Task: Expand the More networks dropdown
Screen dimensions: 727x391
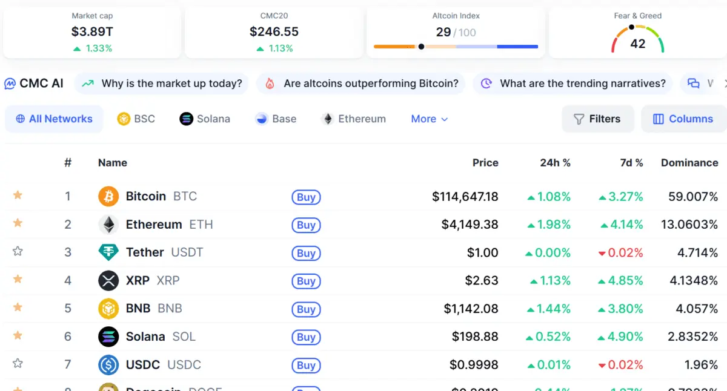Action: 430,119
